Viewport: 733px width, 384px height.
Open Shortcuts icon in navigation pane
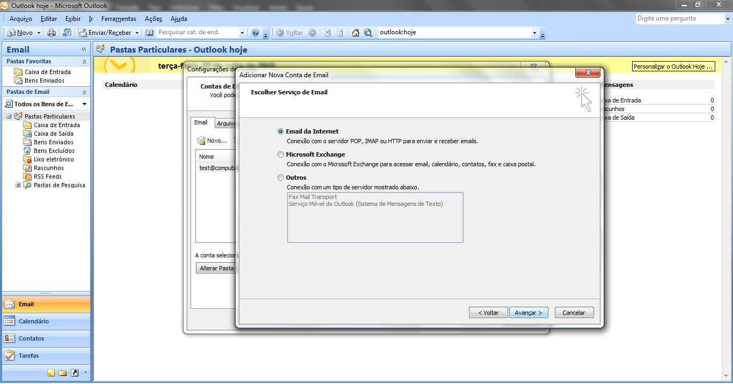point(74,373)
